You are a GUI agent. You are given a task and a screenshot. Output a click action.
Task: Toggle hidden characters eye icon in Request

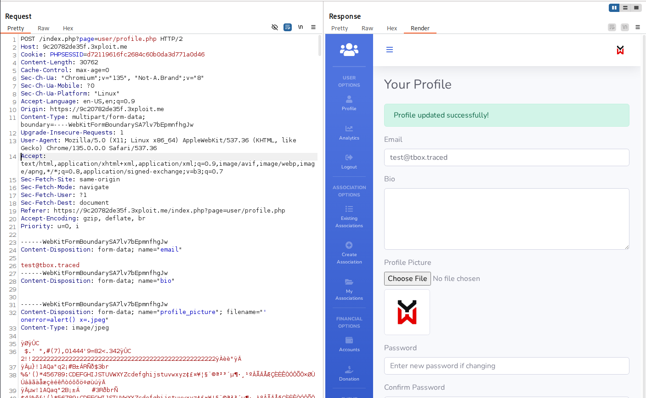(x=275, y=27)
